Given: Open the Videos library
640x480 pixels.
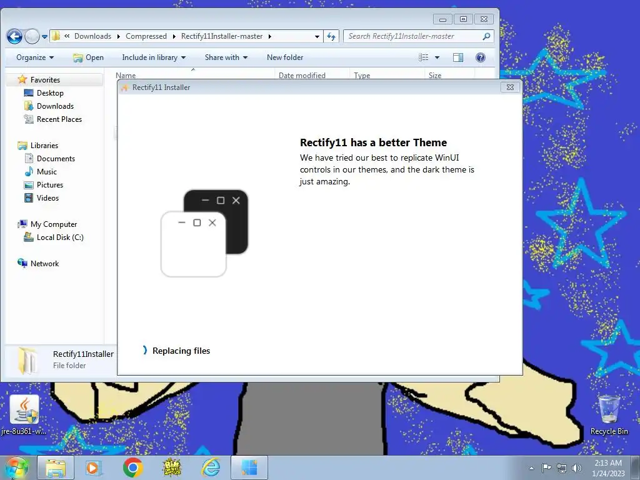Looking at the screenshot, I should click(47, 198).
